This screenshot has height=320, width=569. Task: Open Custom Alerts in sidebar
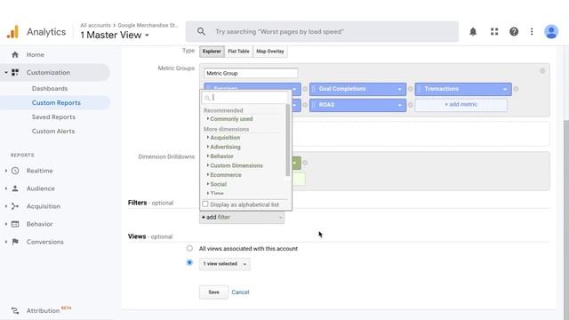click(x=53, y=131)
